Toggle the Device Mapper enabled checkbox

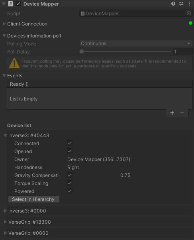click(18, 4)
